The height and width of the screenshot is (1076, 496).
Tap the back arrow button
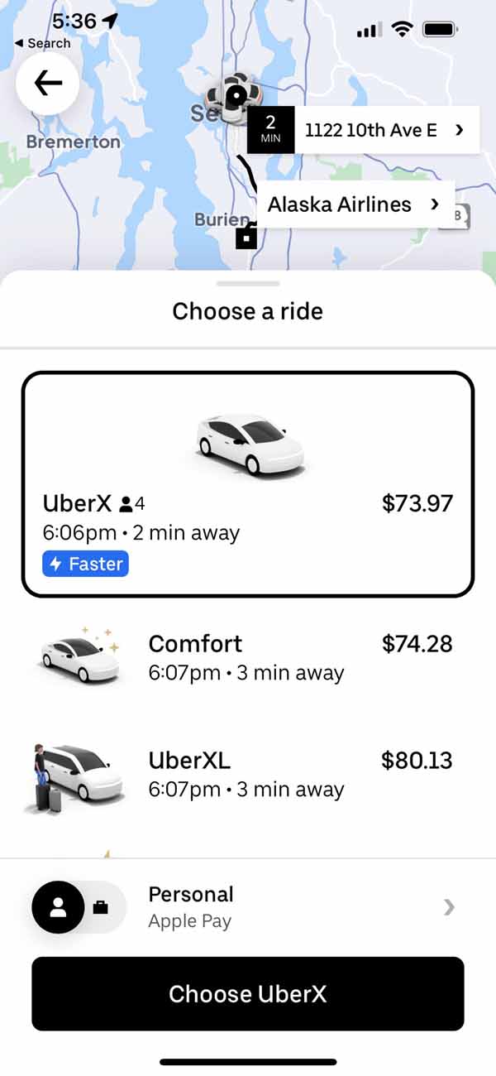(x=48, y=83)
